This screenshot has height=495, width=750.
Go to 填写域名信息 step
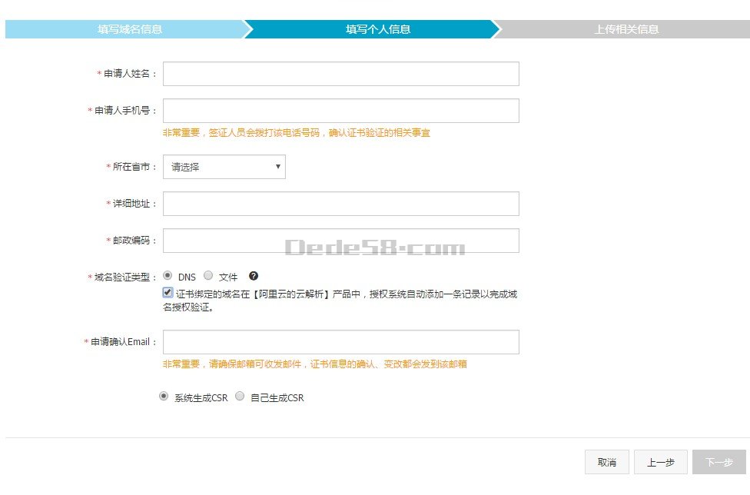(x=129, y=29)
